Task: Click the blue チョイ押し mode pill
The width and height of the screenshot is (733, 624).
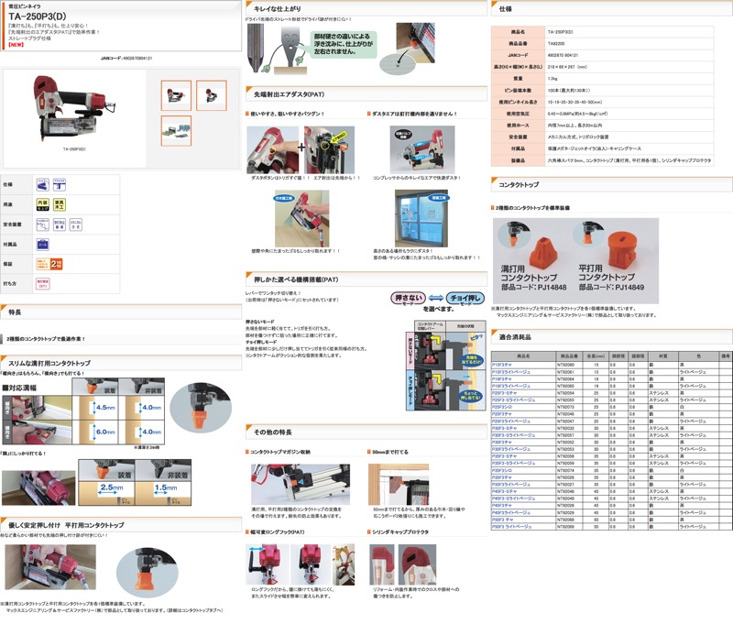Action: [465, 298]
